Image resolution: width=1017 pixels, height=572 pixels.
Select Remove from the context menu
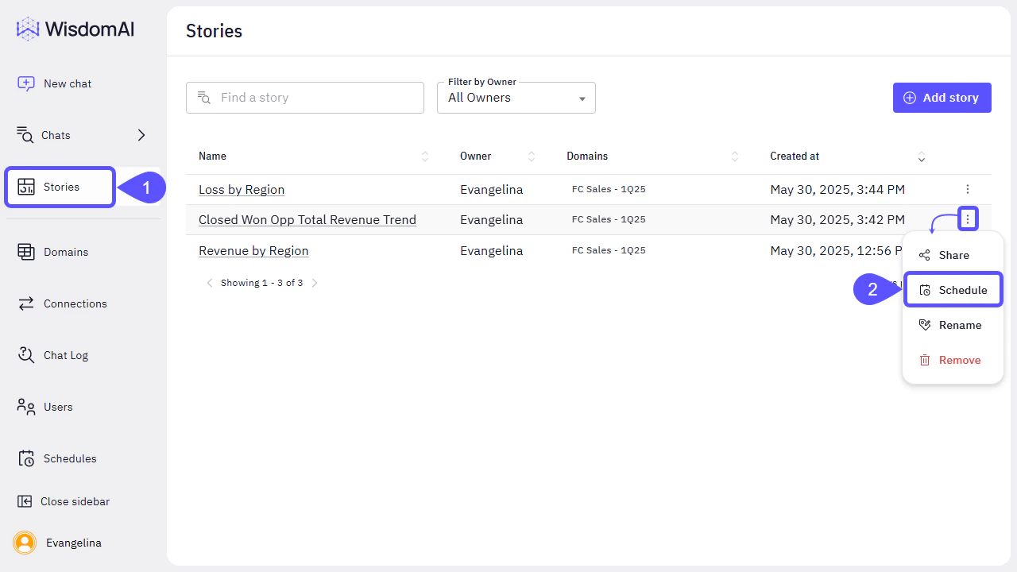[953, 359]
